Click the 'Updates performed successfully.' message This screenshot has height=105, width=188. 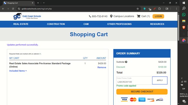pyautogui.click(x=23, y=45)
